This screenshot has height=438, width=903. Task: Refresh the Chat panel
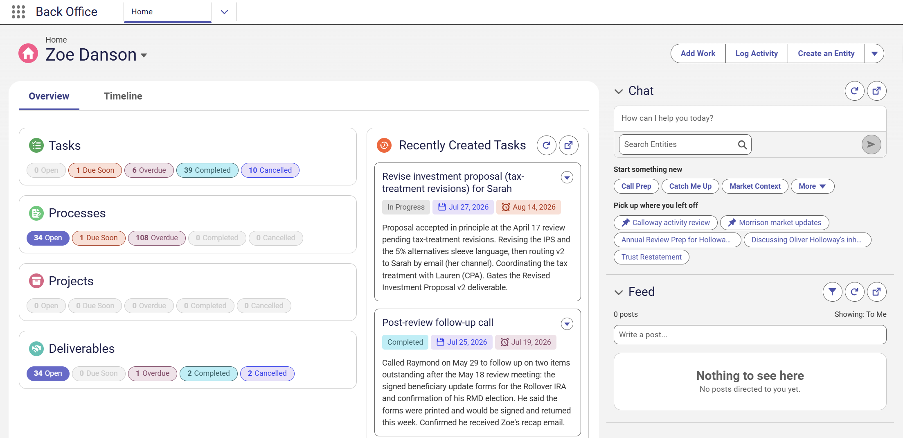click(854, 91)
